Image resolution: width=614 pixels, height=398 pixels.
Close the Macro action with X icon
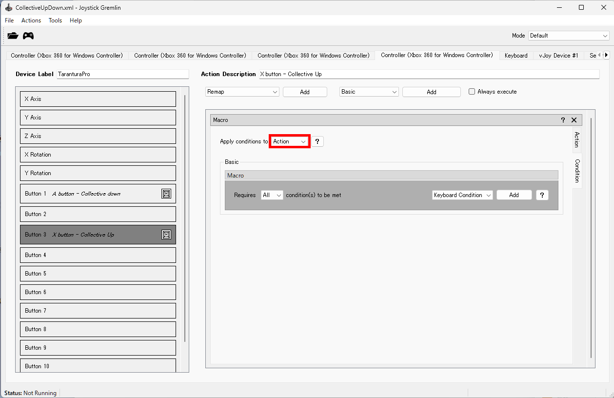tap(574, 120)
